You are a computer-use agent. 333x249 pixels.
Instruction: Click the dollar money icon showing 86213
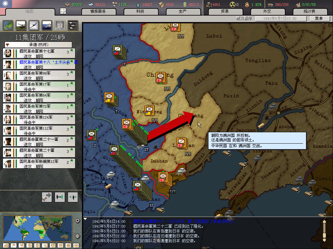click(x=185, y=5)
